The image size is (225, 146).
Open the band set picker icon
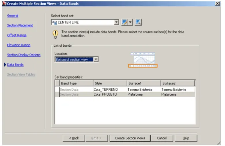(138, 22)
